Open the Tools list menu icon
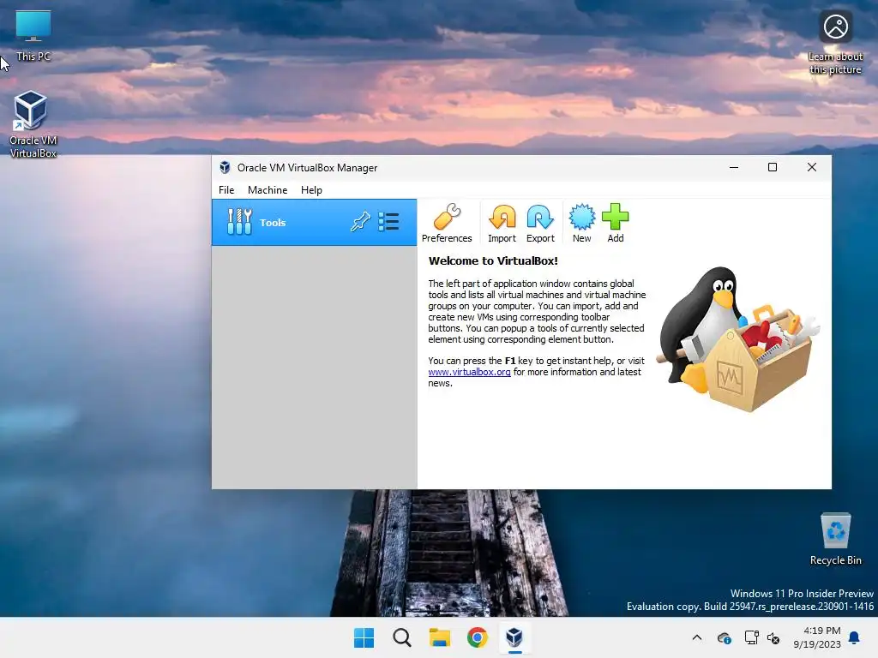Screen dimensions: 878x658 coord(388,222)
